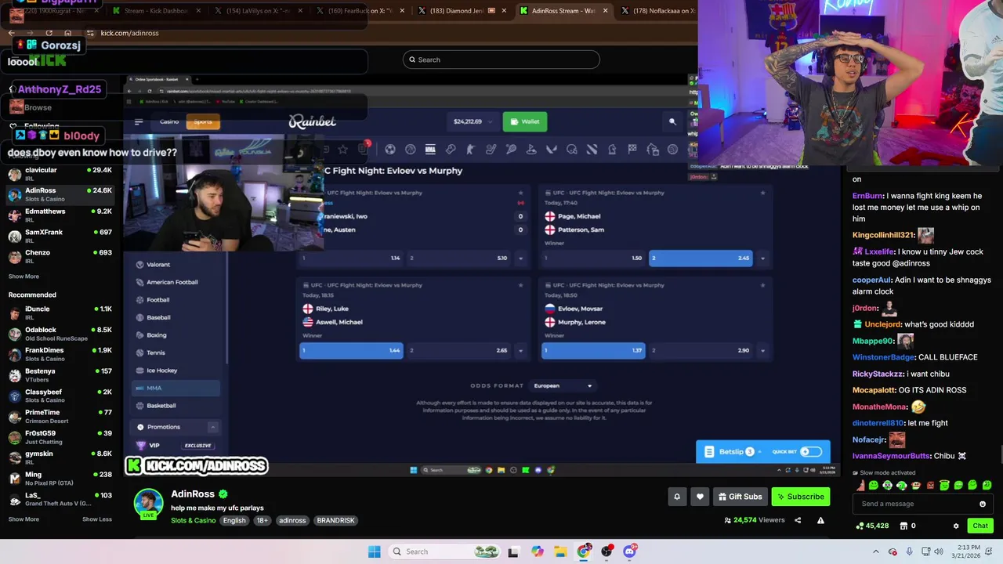This screenshot has height=564, width=1003.
Task: Select the 5.10 odds button
Action: tap(459, 258)
